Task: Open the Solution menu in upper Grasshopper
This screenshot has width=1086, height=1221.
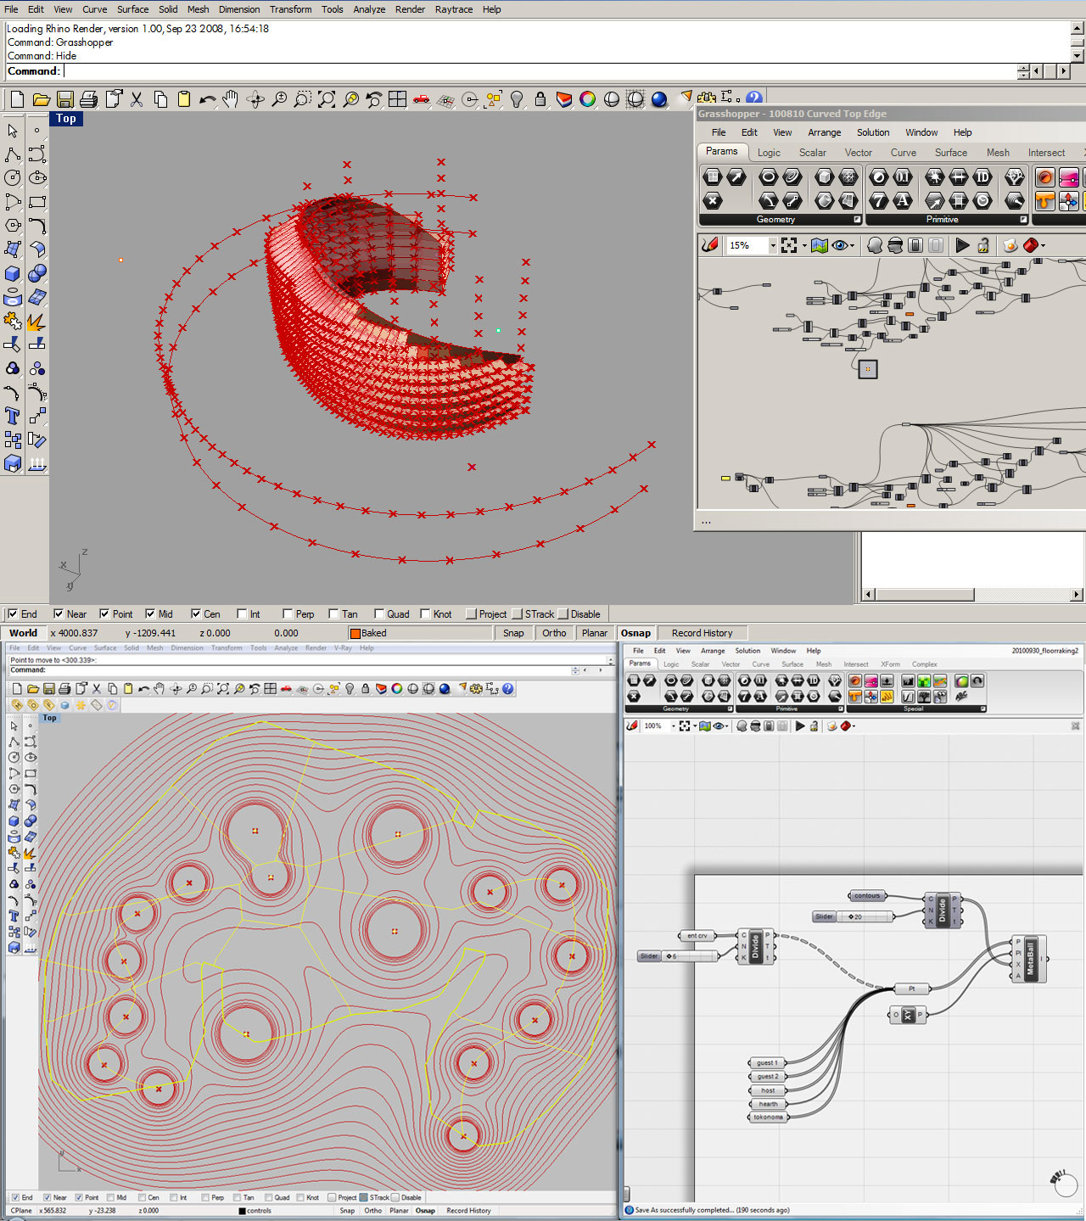Action: [x=873, y=132]
